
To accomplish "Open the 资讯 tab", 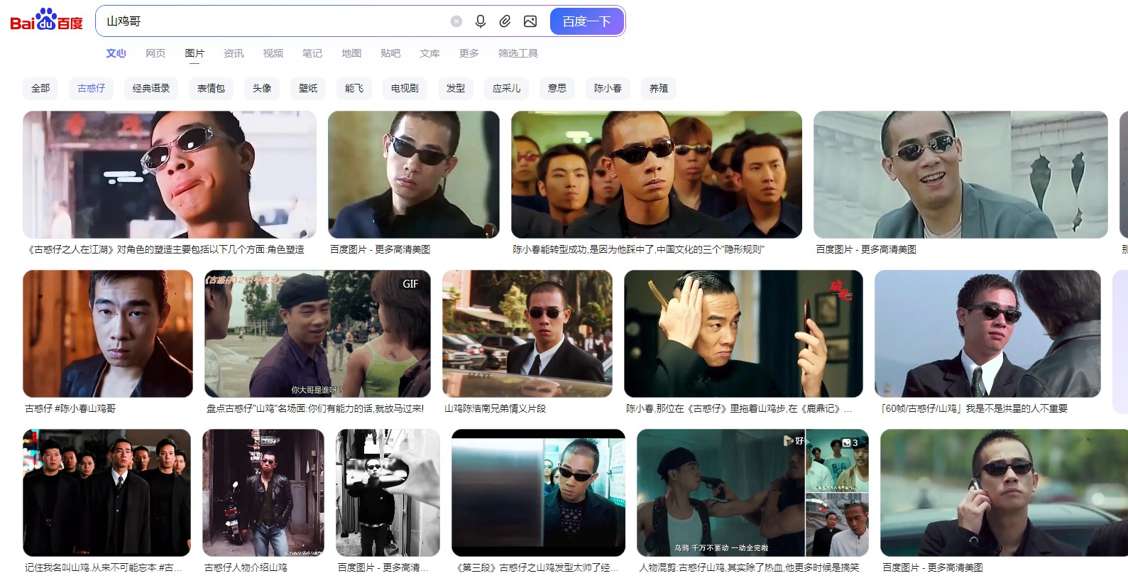I will (x=234, y=53).
